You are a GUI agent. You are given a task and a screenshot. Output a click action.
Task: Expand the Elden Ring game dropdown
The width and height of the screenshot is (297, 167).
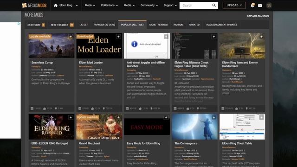(x=77, y=6)
